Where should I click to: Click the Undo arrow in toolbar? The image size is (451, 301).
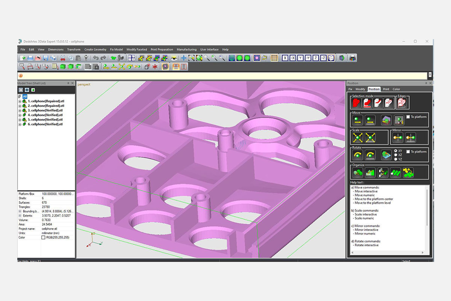(95, 58)
